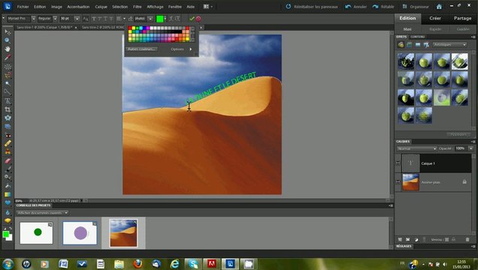This screenshot has width=478, height=270.
Task: Open the Calque menu
Action: pos(101,7)
